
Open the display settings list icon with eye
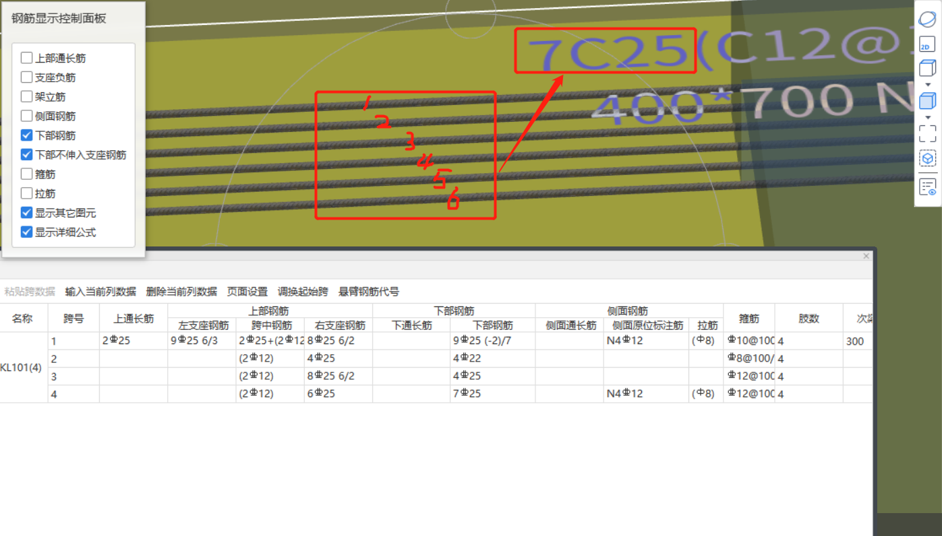pos(927,187)
